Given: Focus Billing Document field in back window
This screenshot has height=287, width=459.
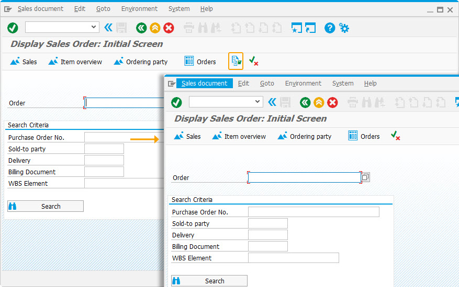Looking at the screenshot, I should [x=104, y=172].
